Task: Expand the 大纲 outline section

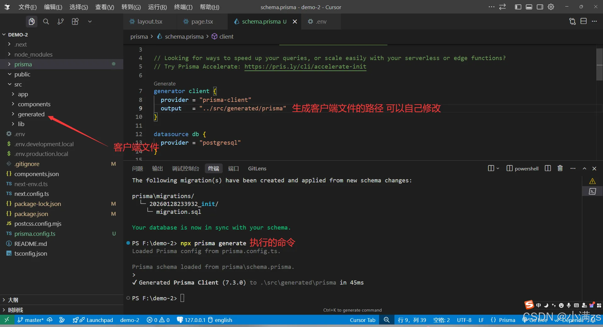Action: tap(62, 300)
